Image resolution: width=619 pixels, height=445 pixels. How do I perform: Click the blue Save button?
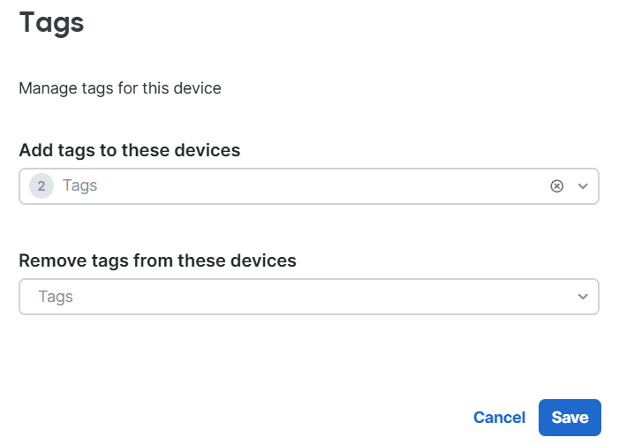pyautogui.click(x=570, y=418)
